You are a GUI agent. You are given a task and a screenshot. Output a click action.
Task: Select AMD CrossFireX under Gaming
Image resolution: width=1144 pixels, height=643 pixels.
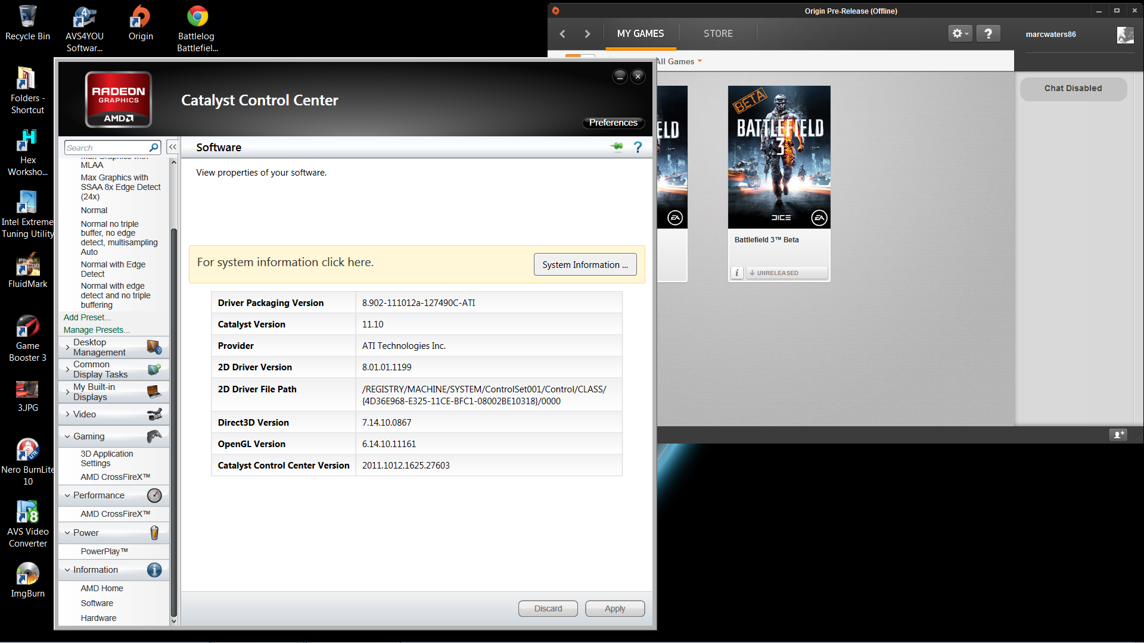pyautogui.click(x=116, y=477)
